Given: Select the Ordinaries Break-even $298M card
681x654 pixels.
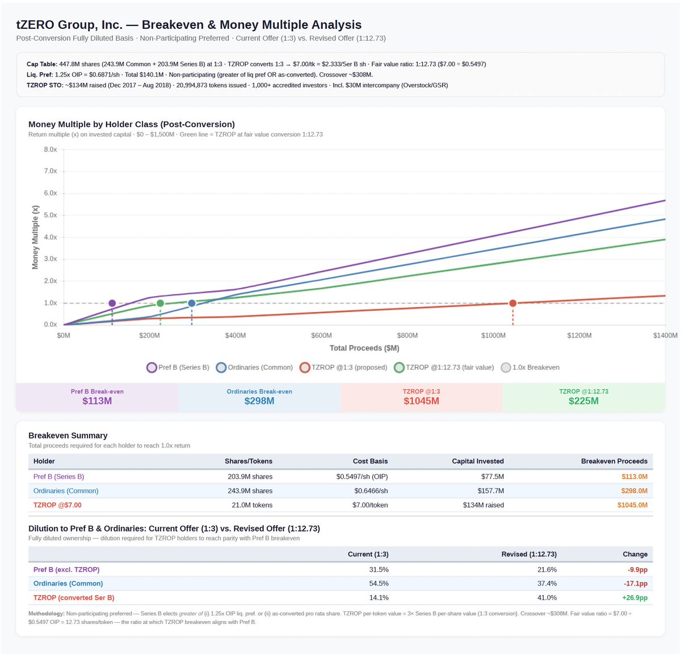Looking at the screenshot, I should click(259, 397).
